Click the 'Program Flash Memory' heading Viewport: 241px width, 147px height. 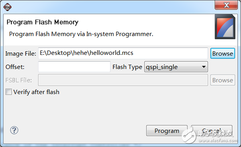(x=43, y=22)
